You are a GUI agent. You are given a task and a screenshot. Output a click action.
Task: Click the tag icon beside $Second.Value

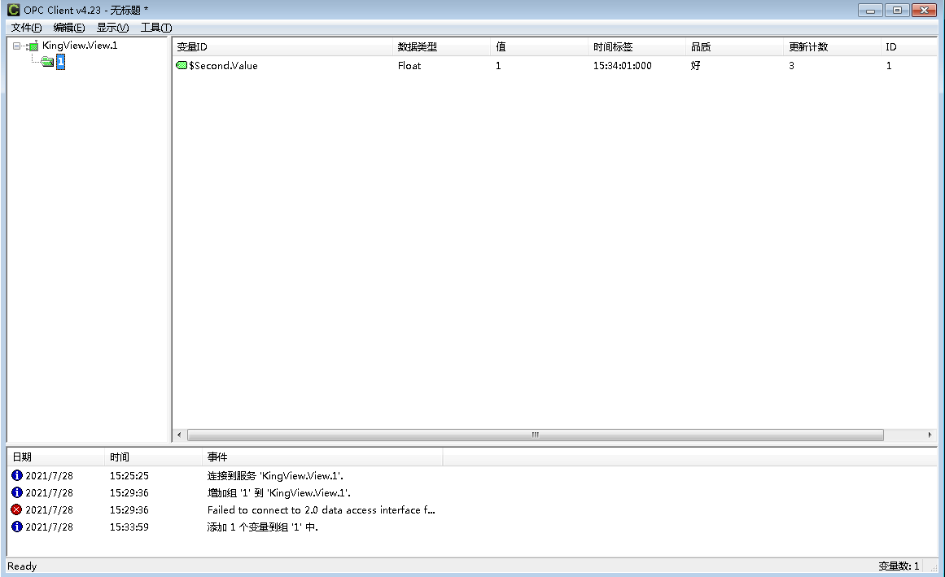[182, 66]
